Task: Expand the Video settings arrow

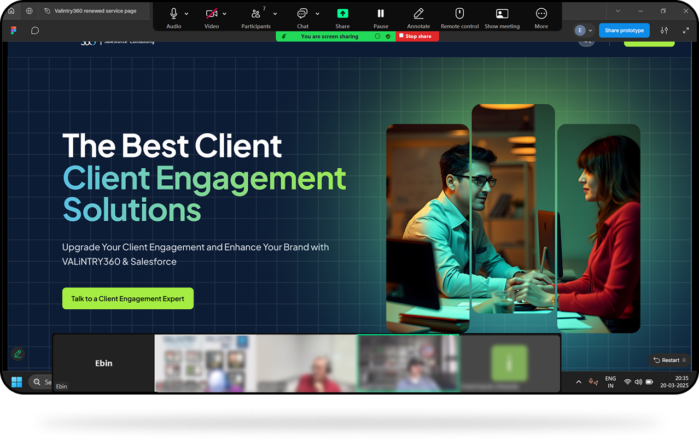Action: click(225, 14)
